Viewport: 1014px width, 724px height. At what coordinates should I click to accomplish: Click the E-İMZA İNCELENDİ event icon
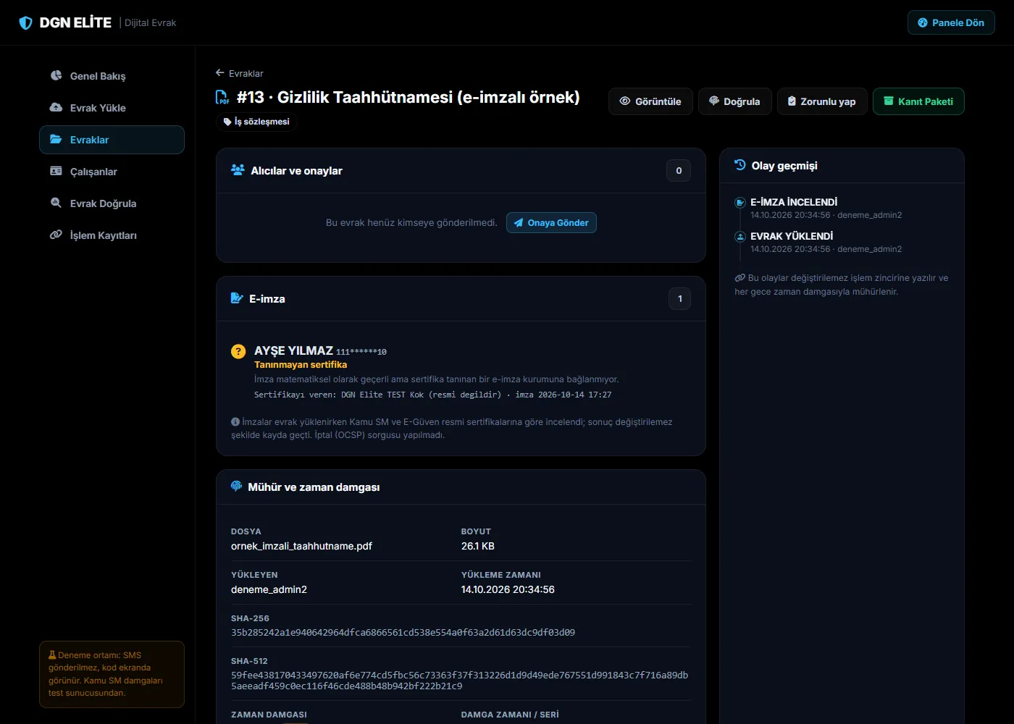740,203
